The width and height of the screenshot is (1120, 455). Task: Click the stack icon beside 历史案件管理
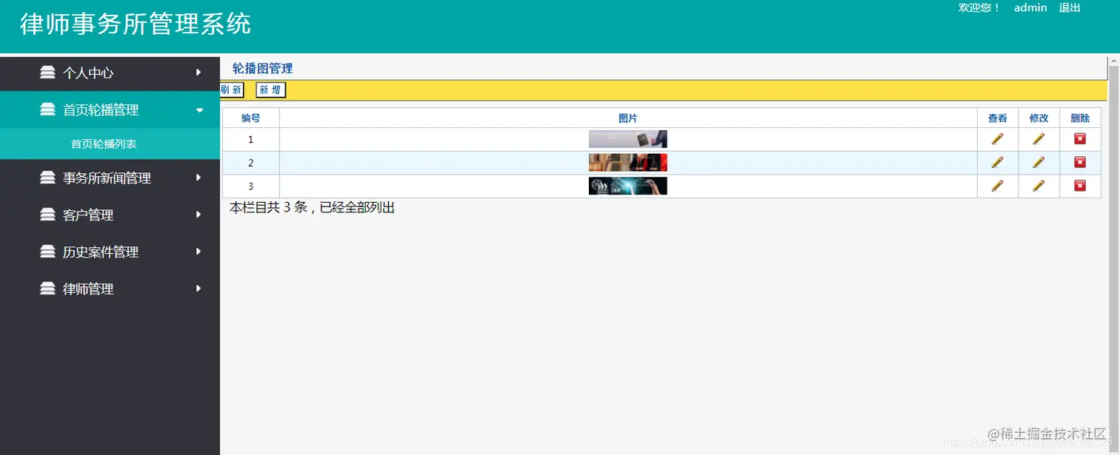pyautogui.click(x=47, y=252)
